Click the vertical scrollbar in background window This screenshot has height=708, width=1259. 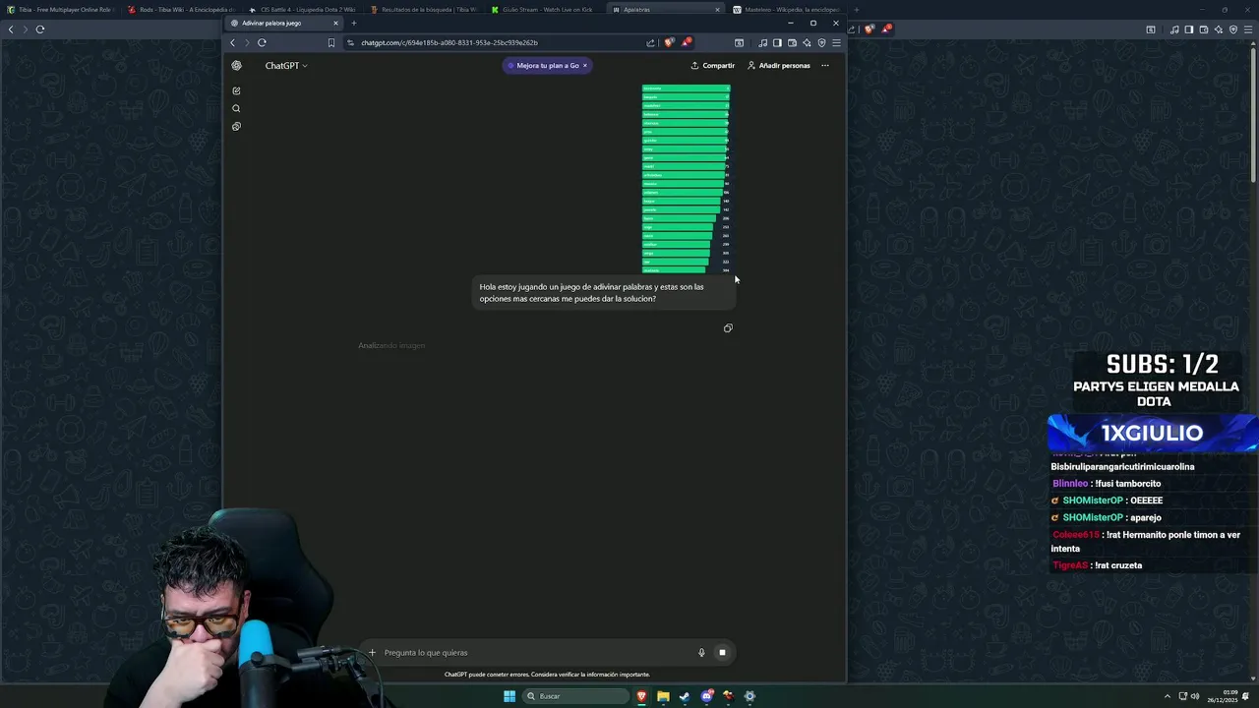coord(1253,116)
